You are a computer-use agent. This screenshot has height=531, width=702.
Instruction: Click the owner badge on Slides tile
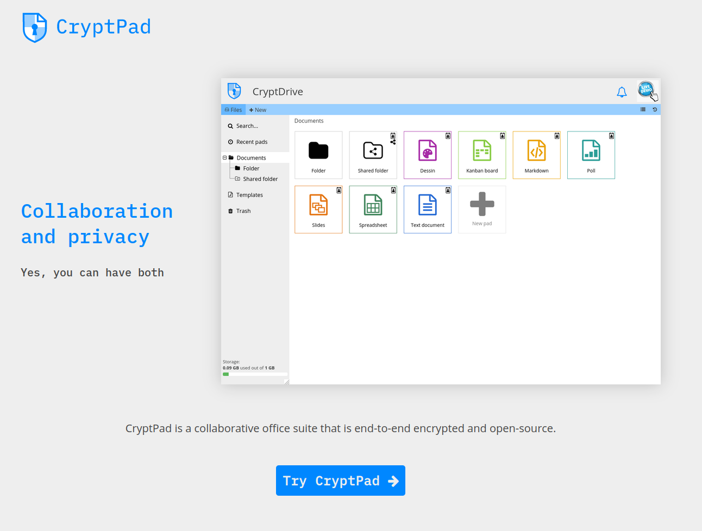(x=339, y=190)
